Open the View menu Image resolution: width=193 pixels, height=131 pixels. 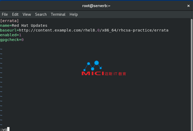pyautogui.click(x=27, y=14)
